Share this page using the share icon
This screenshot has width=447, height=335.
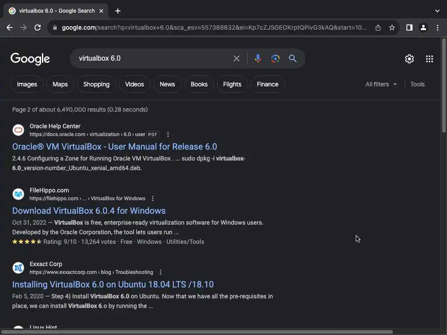(378, 27)
